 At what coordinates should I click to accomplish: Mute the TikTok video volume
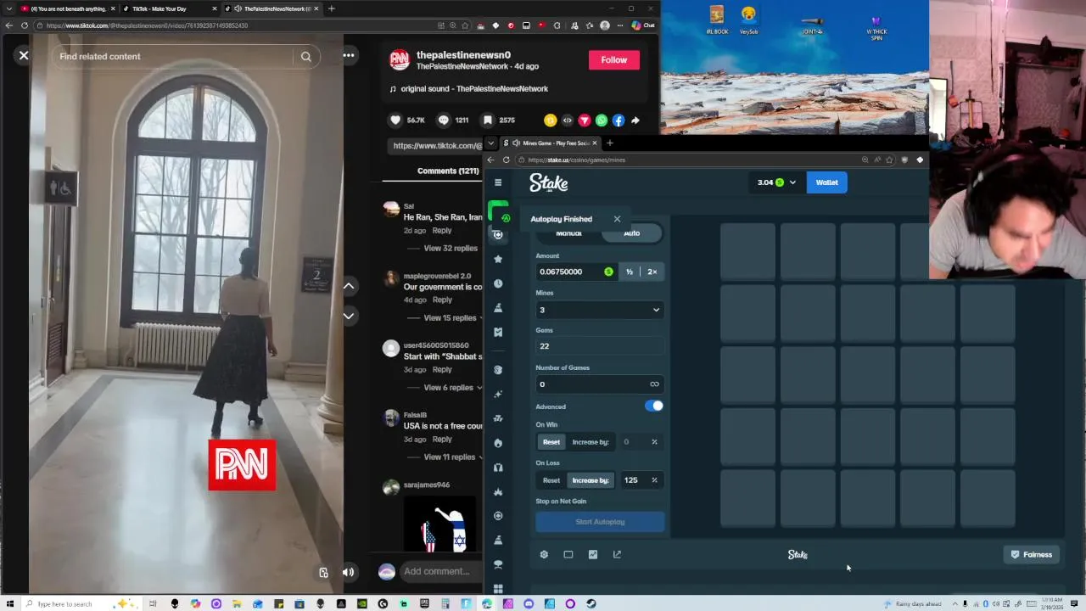(x=348, y=572)
